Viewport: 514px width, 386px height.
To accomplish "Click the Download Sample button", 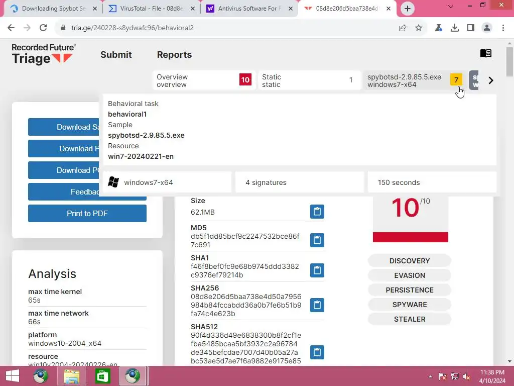I will click(x=64, y=127).
